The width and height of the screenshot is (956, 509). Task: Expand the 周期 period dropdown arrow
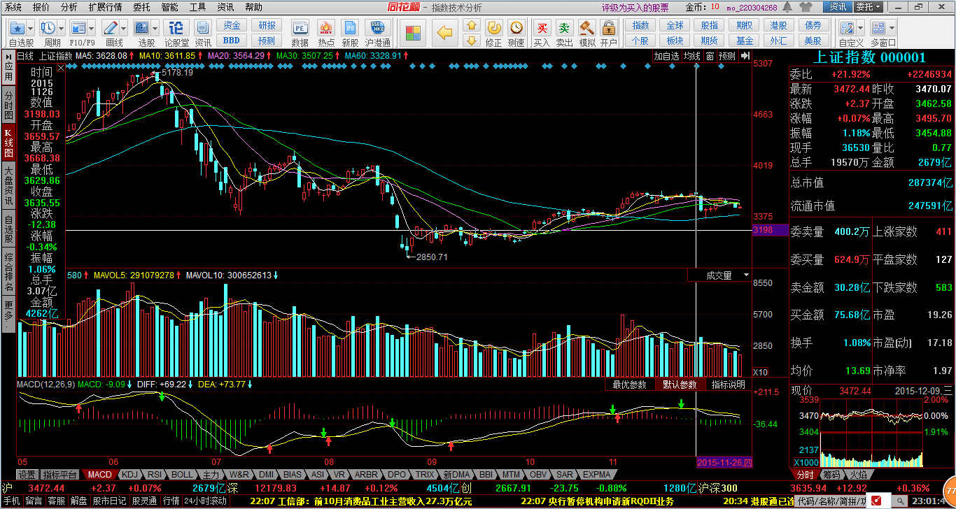[x=61, y=28]
